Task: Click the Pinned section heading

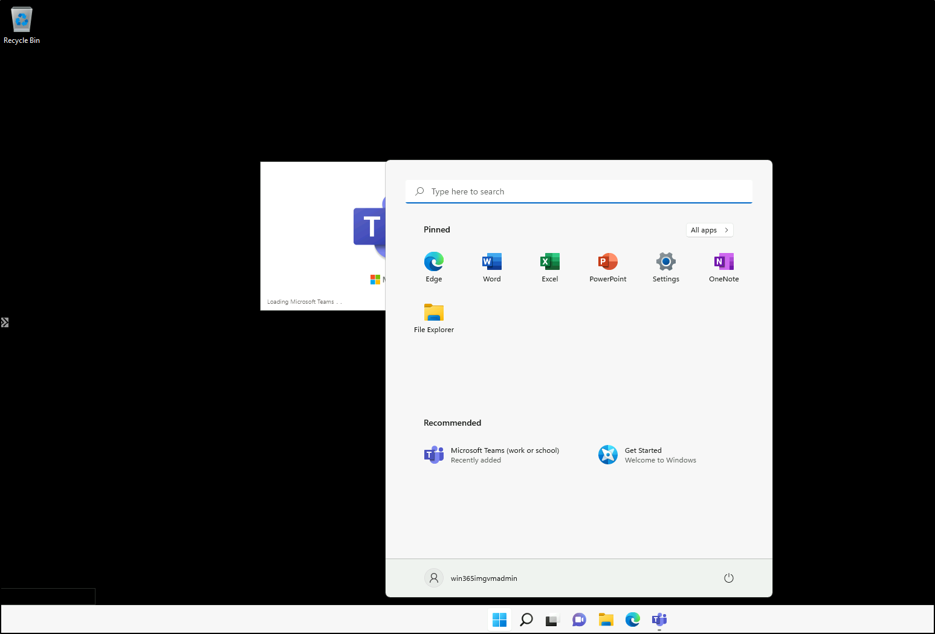Action: click(437, 229)
